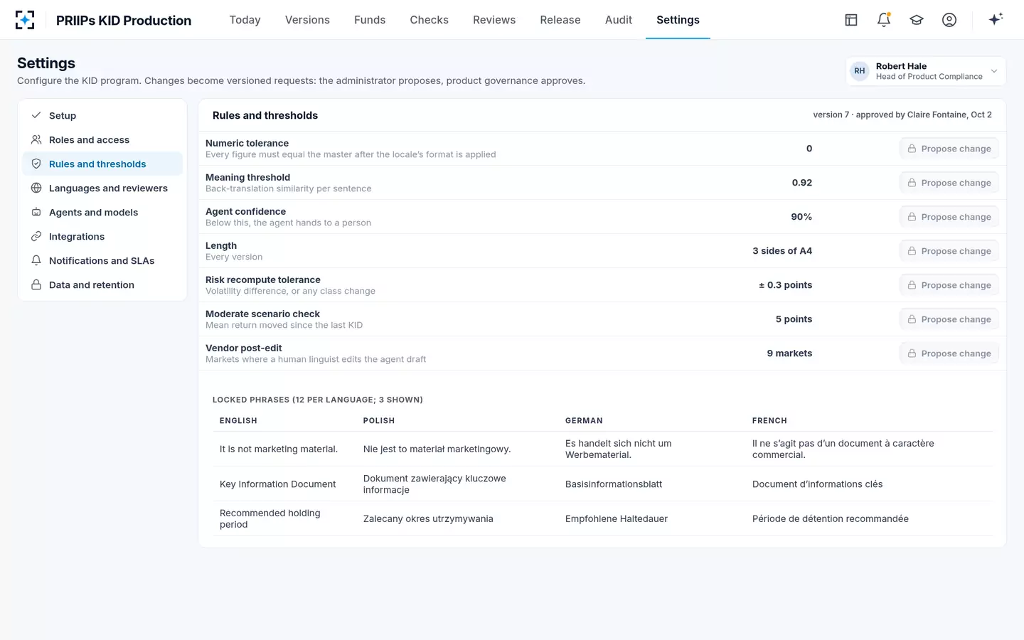
Task: Open the Checks tab
Action: (430, 20)
